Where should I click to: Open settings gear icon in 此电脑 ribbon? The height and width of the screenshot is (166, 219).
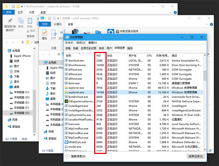tap(111, 32)
